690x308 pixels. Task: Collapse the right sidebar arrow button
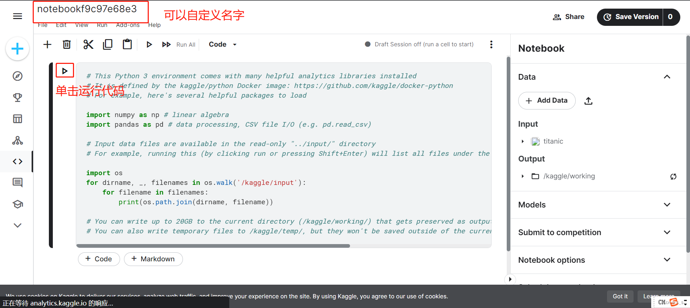[x=510, y=279]
